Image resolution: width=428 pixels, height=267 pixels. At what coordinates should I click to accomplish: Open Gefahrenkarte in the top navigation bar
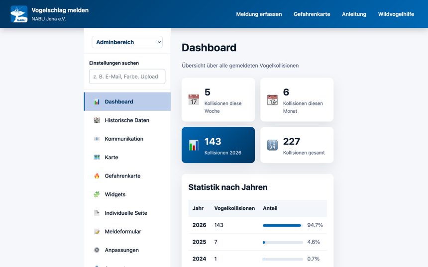[x=312, y=14]
